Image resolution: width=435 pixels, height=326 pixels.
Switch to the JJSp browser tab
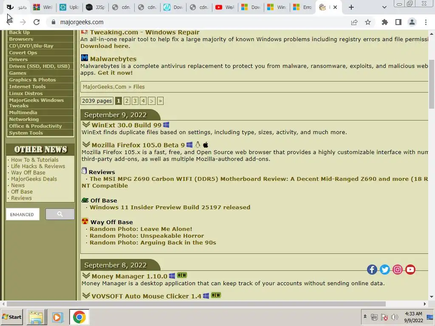coord(95,8)
